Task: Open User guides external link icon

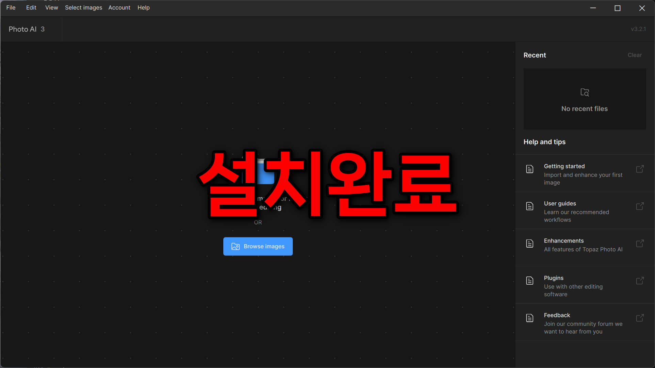Action: [x=640, y=206]
